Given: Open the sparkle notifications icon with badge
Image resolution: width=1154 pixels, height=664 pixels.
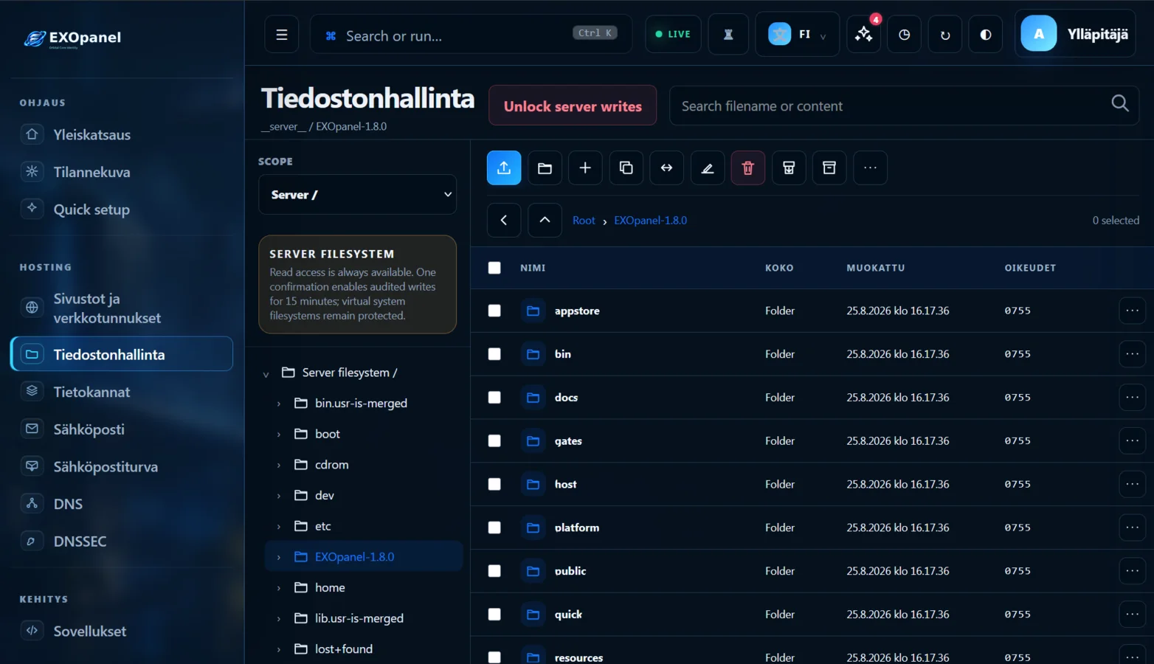Looking at the screenshot, I should click(864, 34).
